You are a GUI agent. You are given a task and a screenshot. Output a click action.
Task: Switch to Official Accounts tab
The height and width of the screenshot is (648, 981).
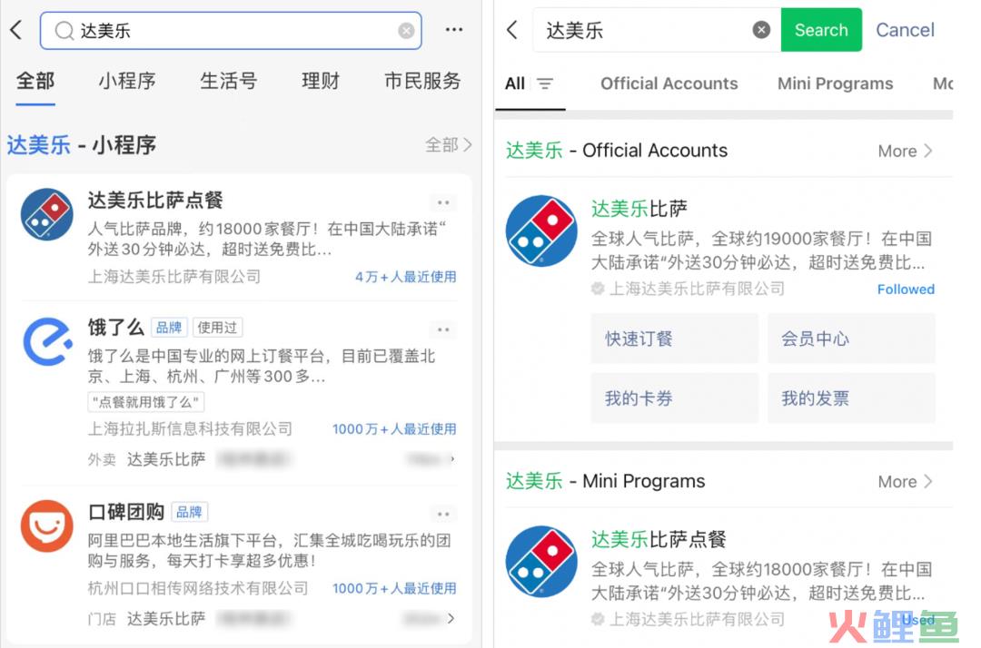pos(669,83)
